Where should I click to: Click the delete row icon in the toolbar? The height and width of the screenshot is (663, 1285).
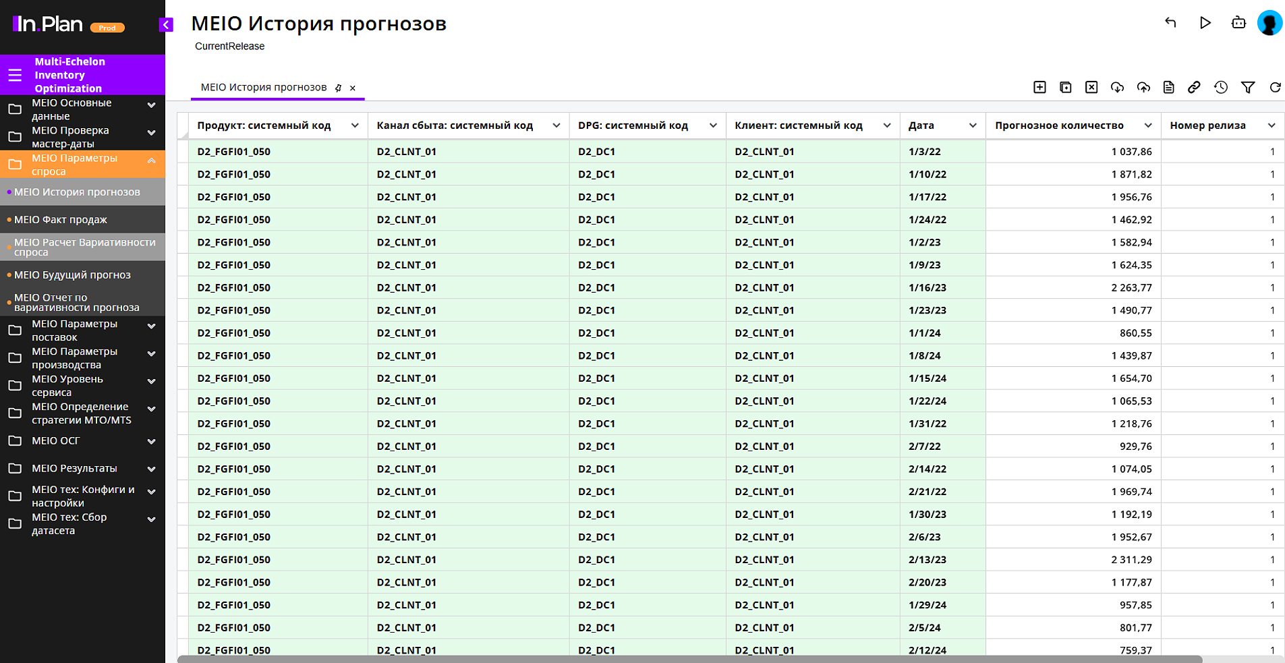click(x=1091, y=87)
